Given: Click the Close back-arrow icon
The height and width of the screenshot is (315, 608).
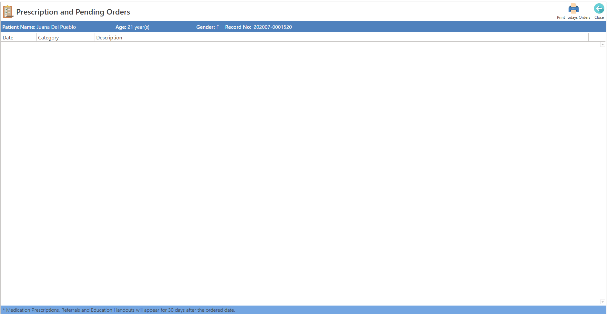Looking at the screenshot, I should point(599,8).
